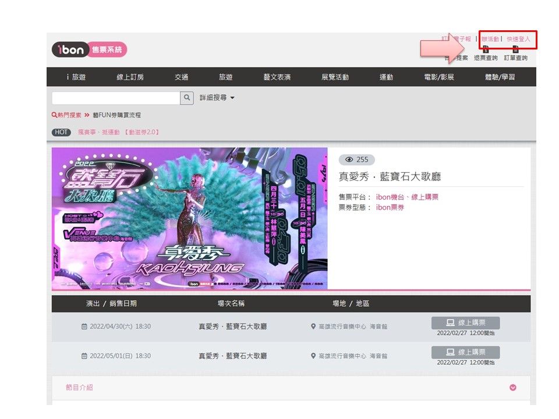Click the eye view-count badge showing 255

coord(356,159)
